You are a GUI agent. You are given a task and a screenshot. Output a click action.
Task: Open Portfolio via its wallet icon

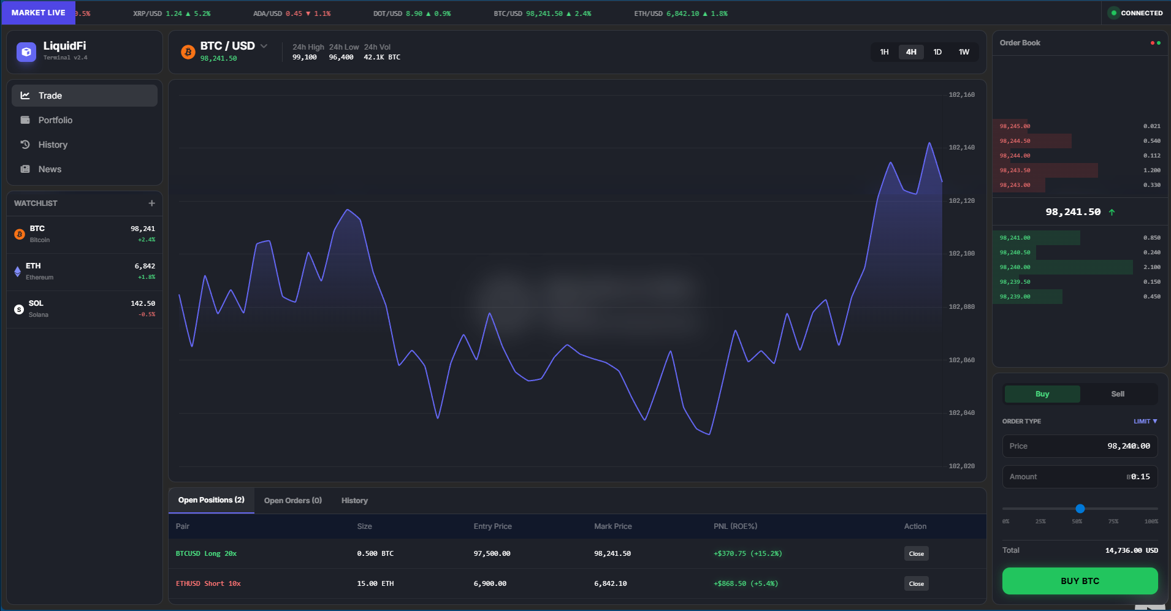[x=25, y=120]
